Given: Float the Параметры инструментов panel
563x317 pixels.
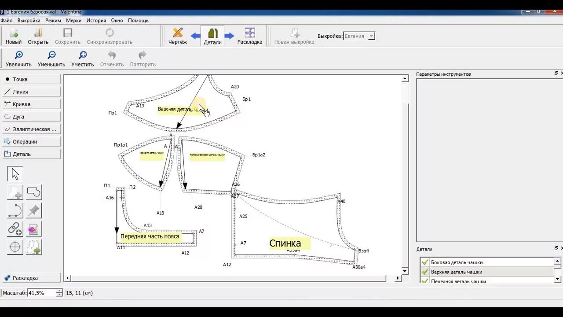Looking at the screenshot, I should pos(556,74).
